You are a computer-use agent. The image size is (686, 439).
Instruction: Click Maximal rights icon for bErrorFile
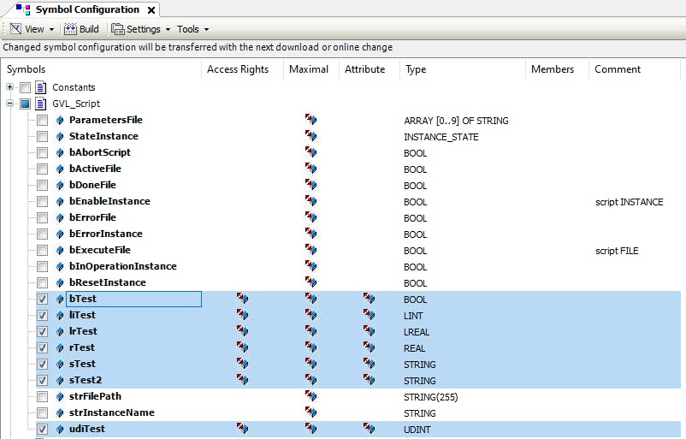(x=310, y=217)
